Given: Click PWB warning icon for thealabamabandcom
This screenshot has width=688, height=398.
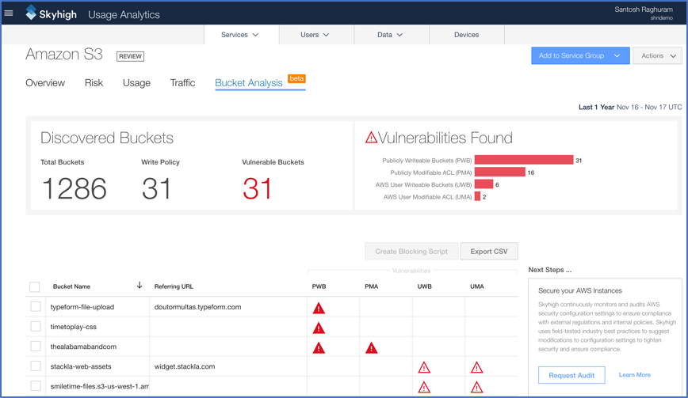Looking at the screenshot, I should tap(319, 348).
